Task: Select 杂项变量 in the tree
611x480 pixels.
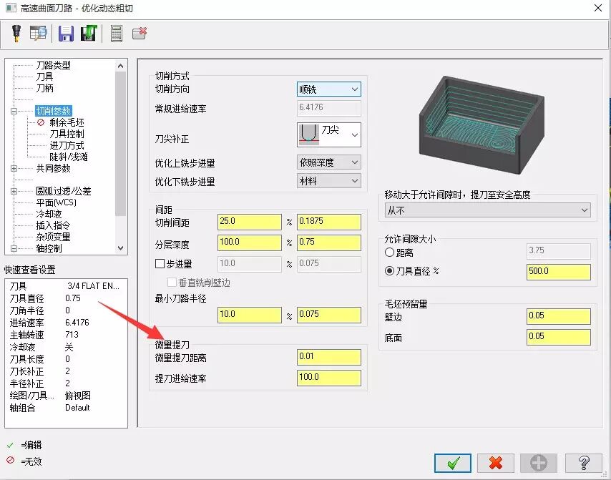Action: point(54,237)
